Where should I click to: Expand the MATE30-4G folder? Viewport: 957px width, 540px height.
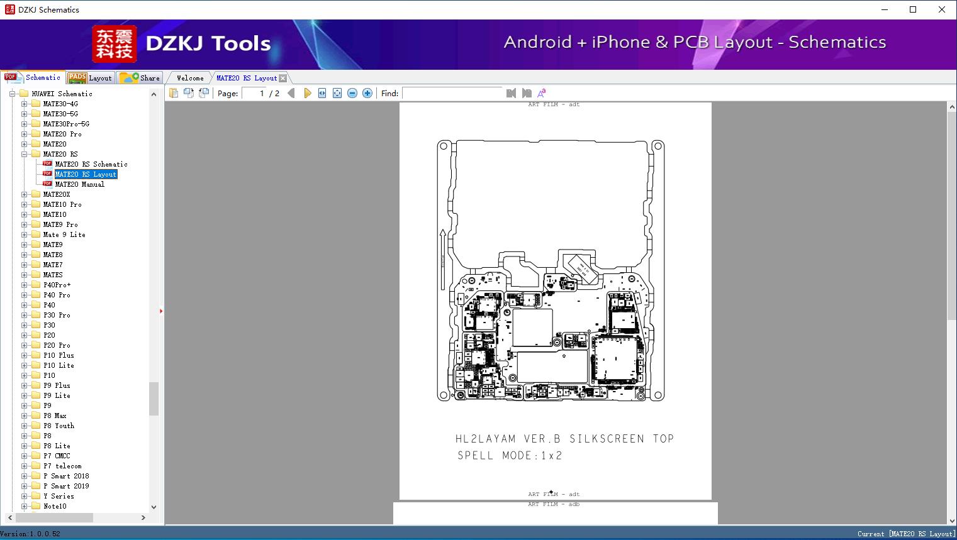click(24, 104)
